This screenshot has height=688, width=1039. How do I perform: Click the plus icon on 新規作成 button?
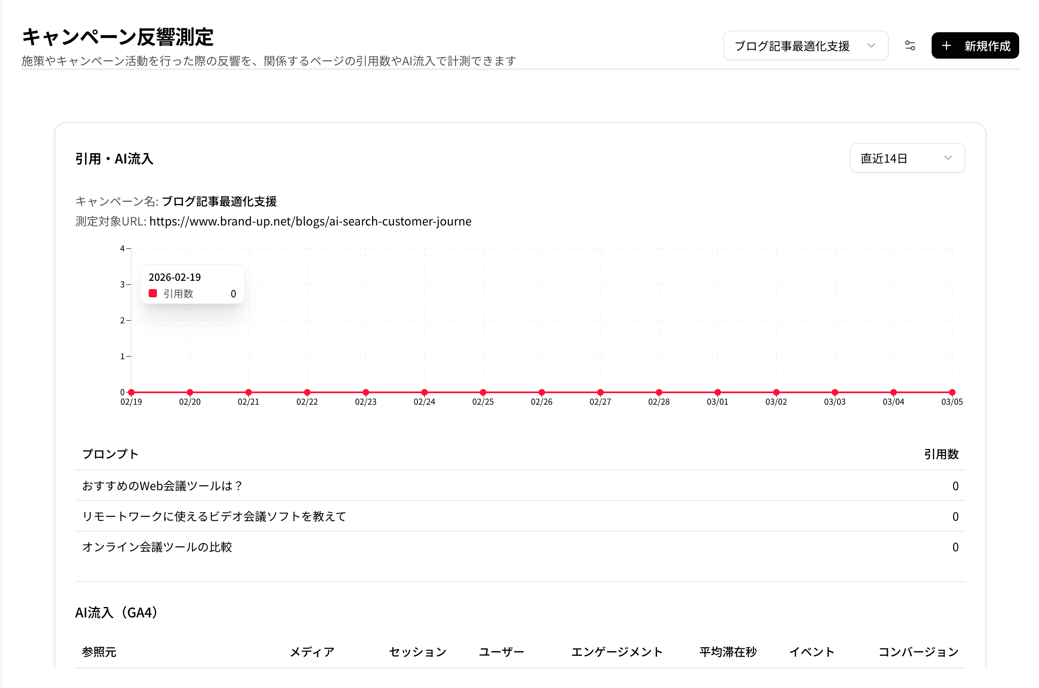(946, 45)
